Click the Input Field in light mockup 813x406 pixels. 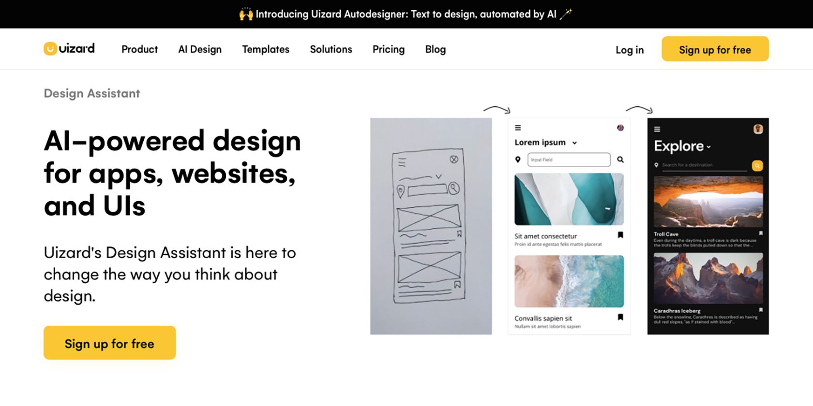click(x=569, y=159)
